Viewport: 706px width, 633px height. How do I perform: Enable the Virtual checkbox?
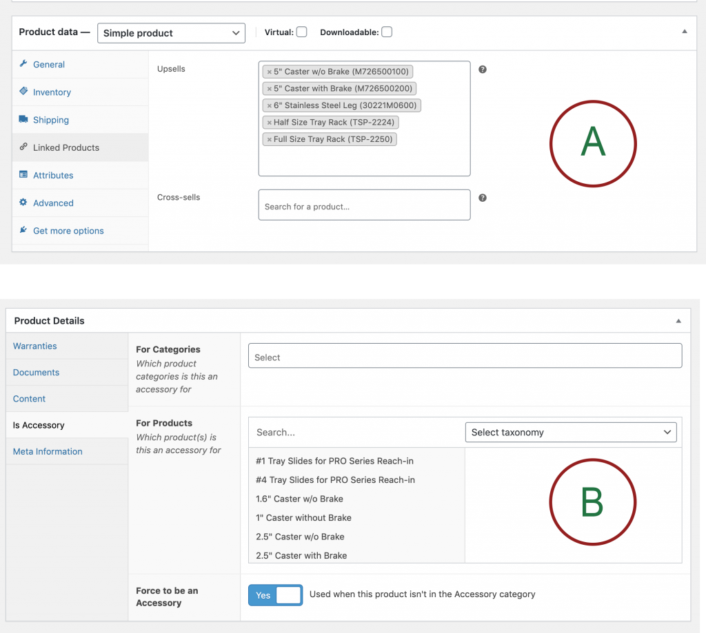(302, 32)
